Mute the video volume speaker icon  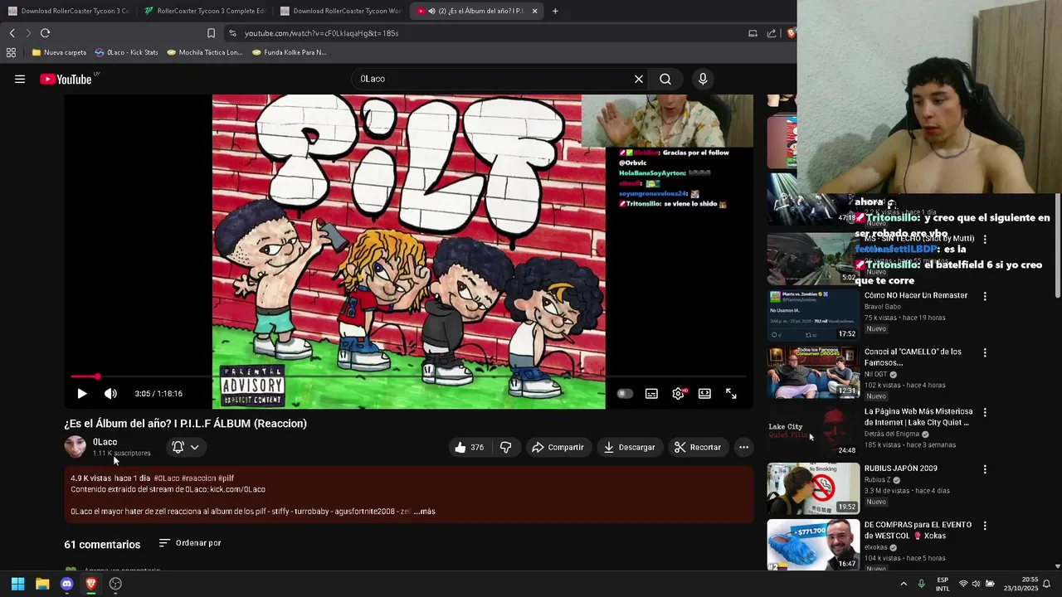[110, 394]
